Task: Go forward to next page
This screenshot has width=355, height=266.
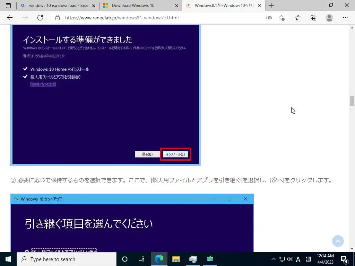Action: [25, 18]
